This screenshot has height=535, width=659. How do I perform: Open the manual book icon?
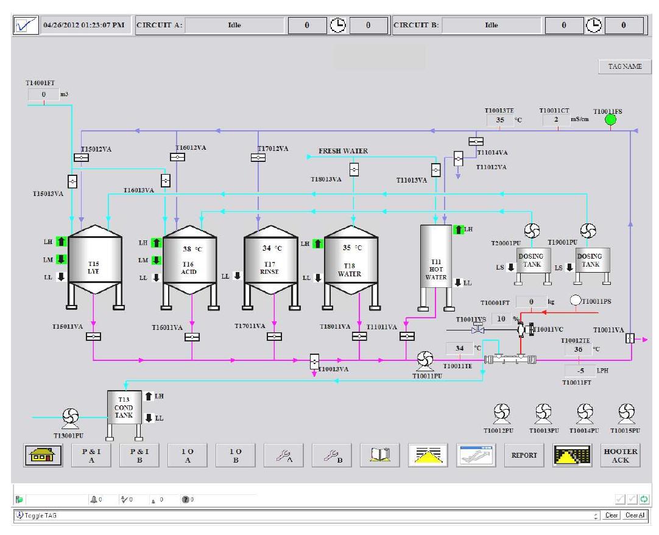pos(379,455)
